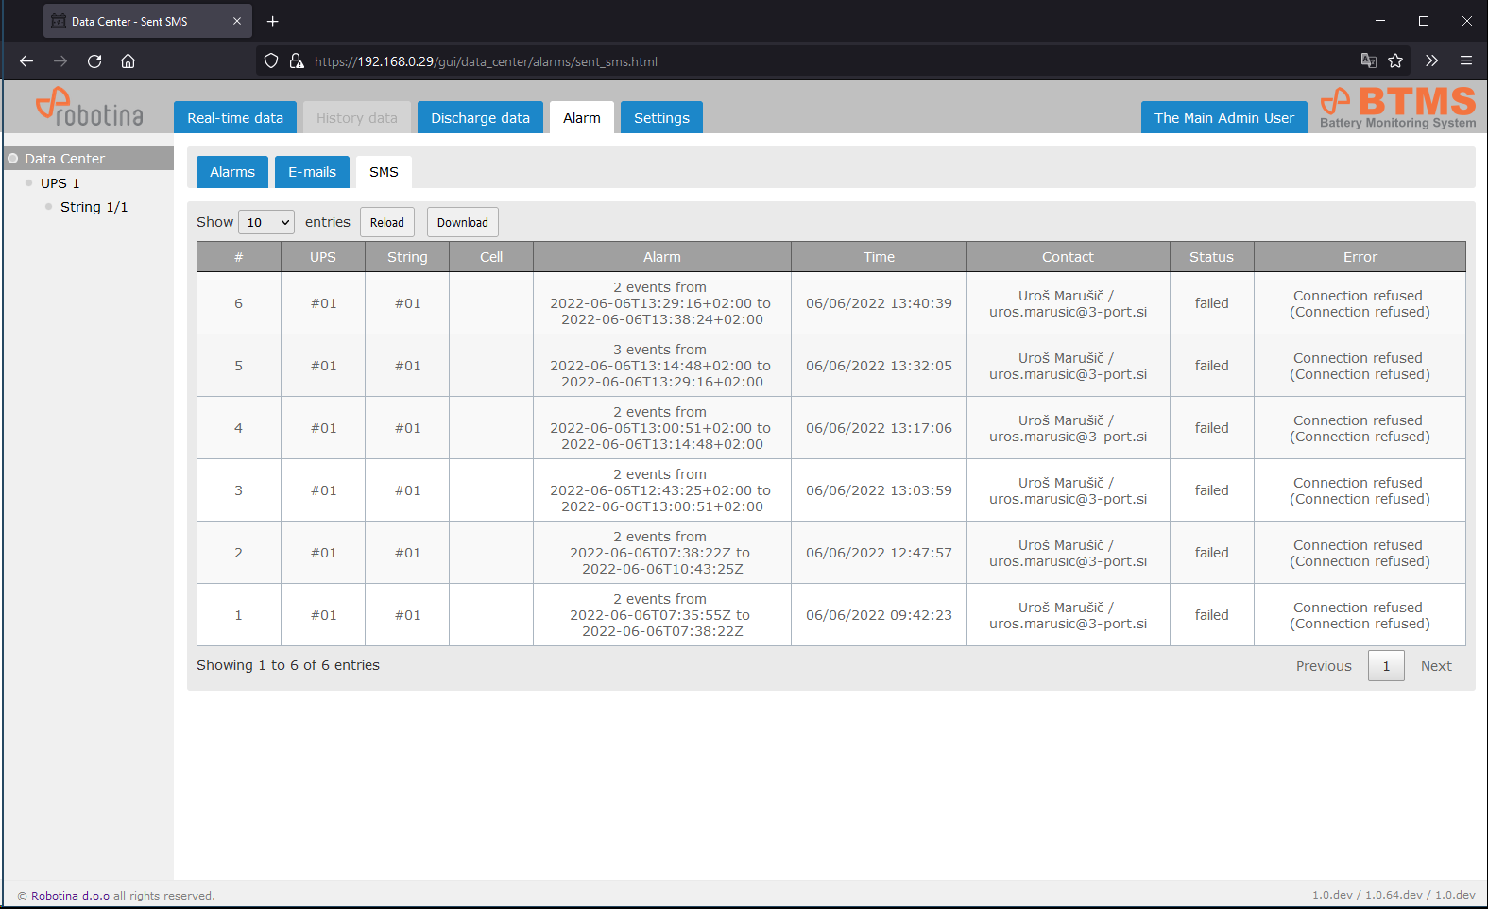Open a new browser tab with plus icon
Viewport: 1488px width, 909px height.
pos(273,21)
